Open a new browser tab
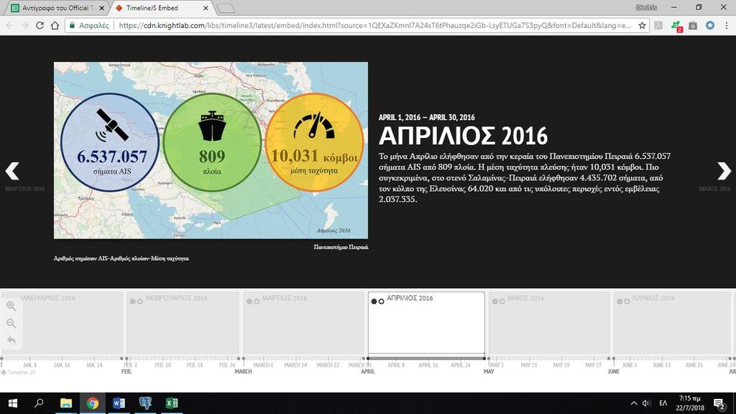The image size is (736, 414). tap(226, 9)
